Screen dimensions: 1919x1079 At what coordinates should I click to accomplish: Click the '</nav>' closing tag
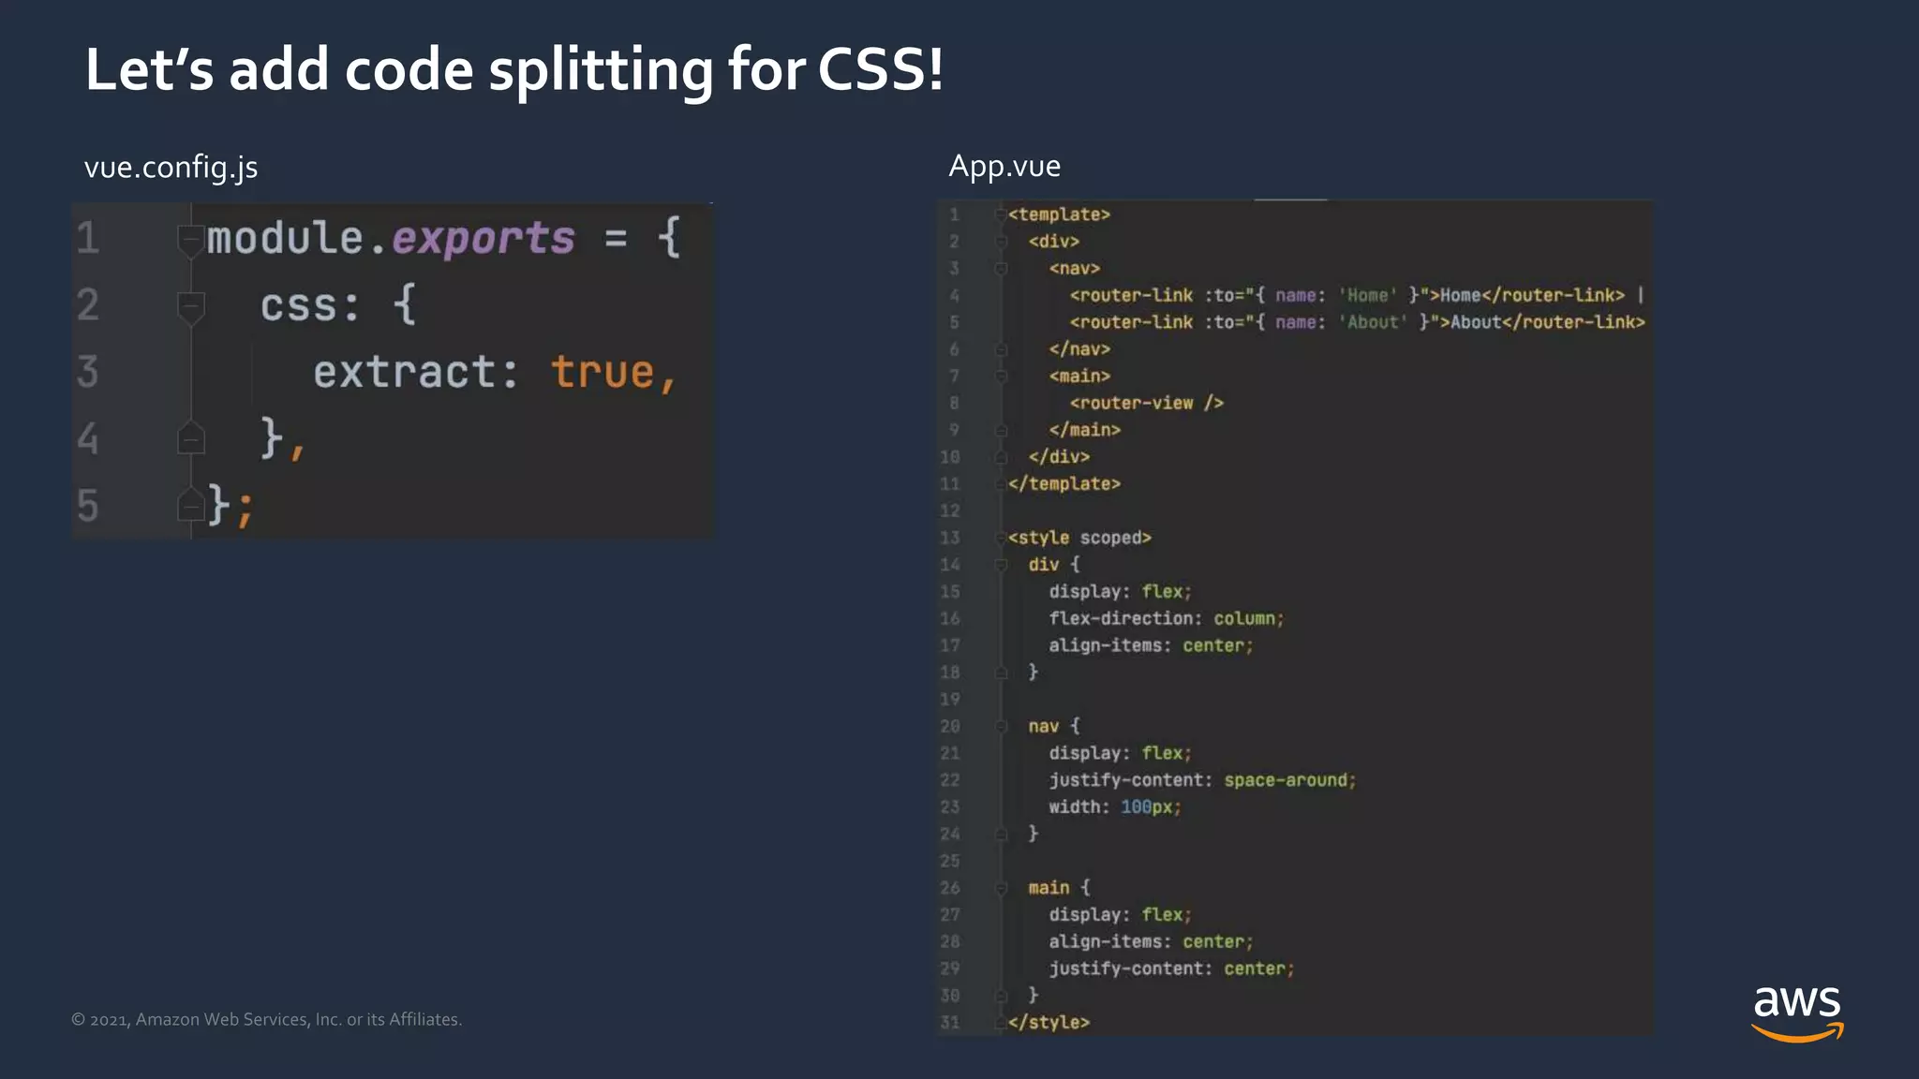click(1079, 349)
